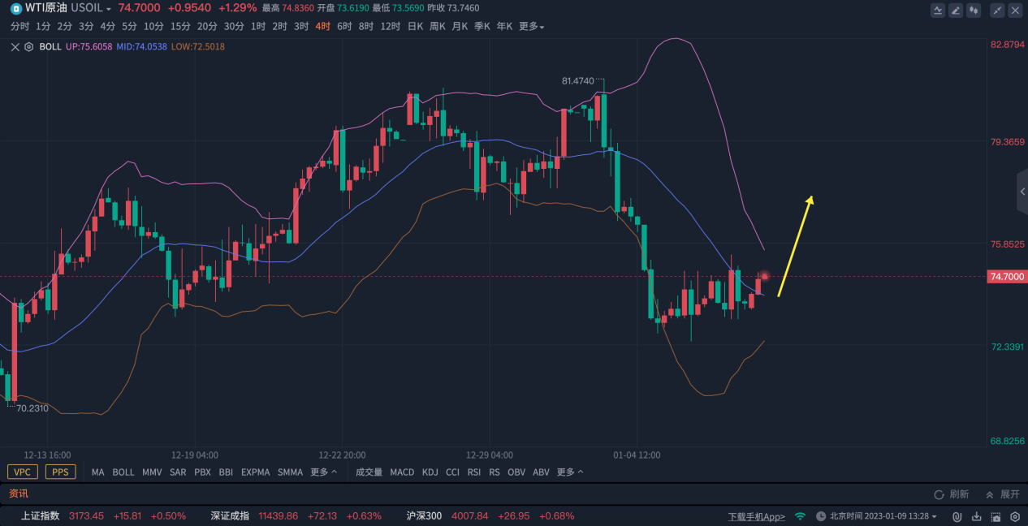Enable the BBI indicator

tap(226, 472)
